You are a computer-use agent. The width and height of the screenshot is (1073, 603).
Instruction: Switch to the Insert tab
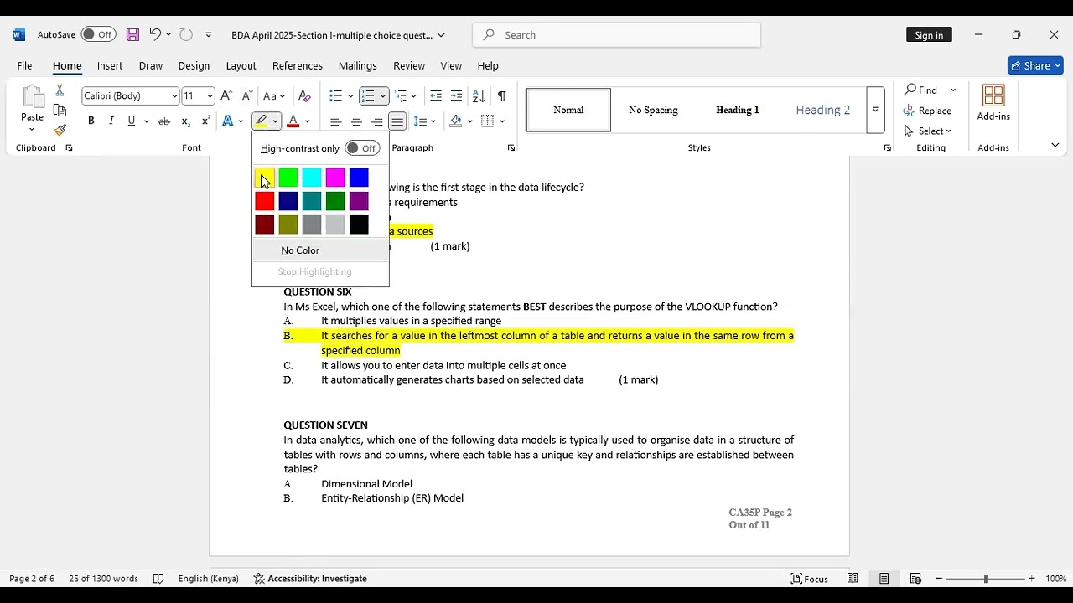(110, 65)
